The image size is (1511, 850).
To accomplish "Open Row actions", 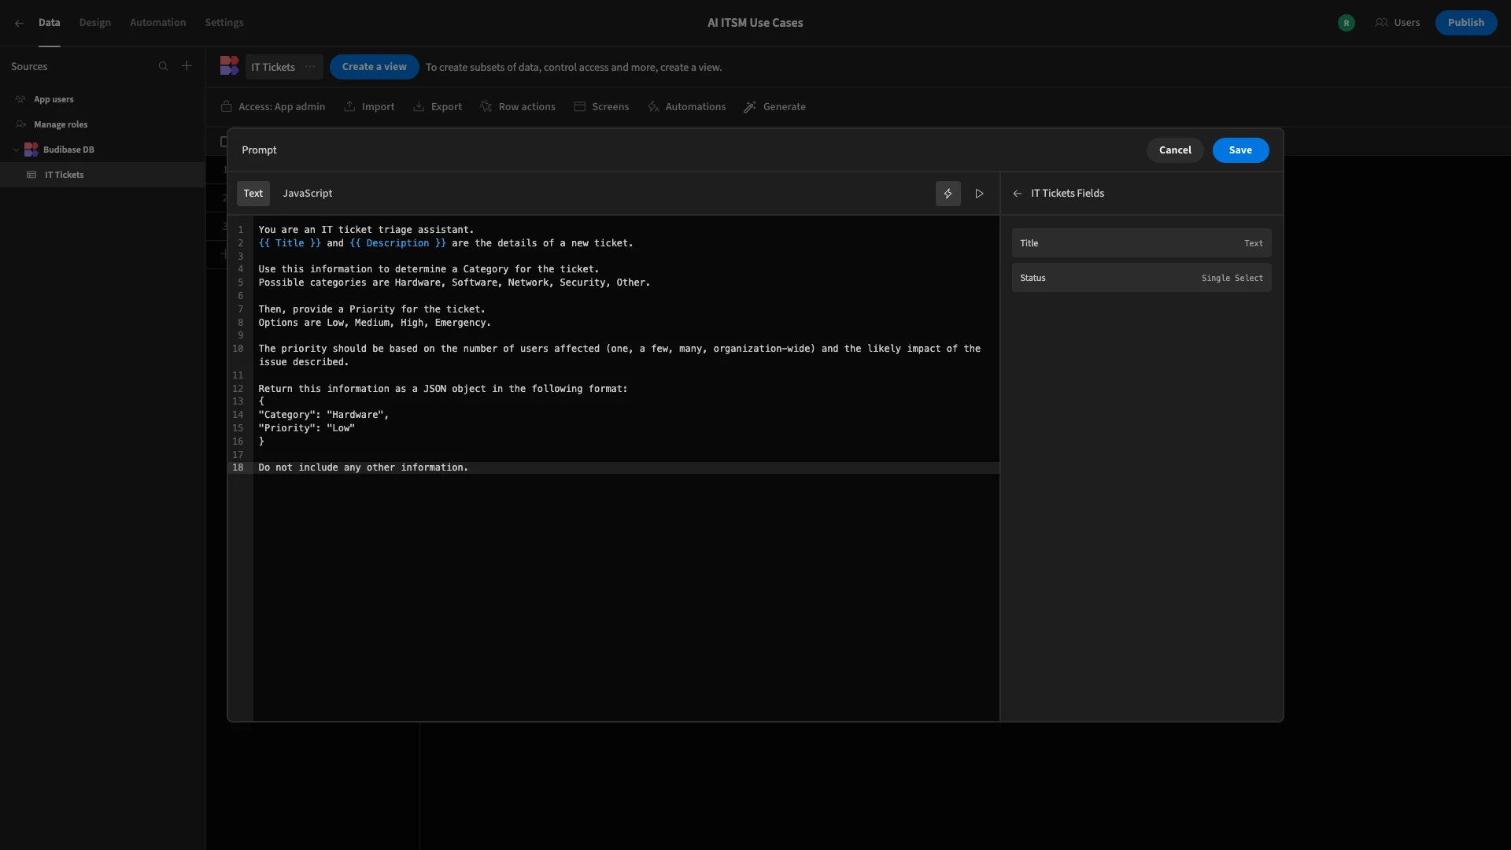I will point(518,107).
